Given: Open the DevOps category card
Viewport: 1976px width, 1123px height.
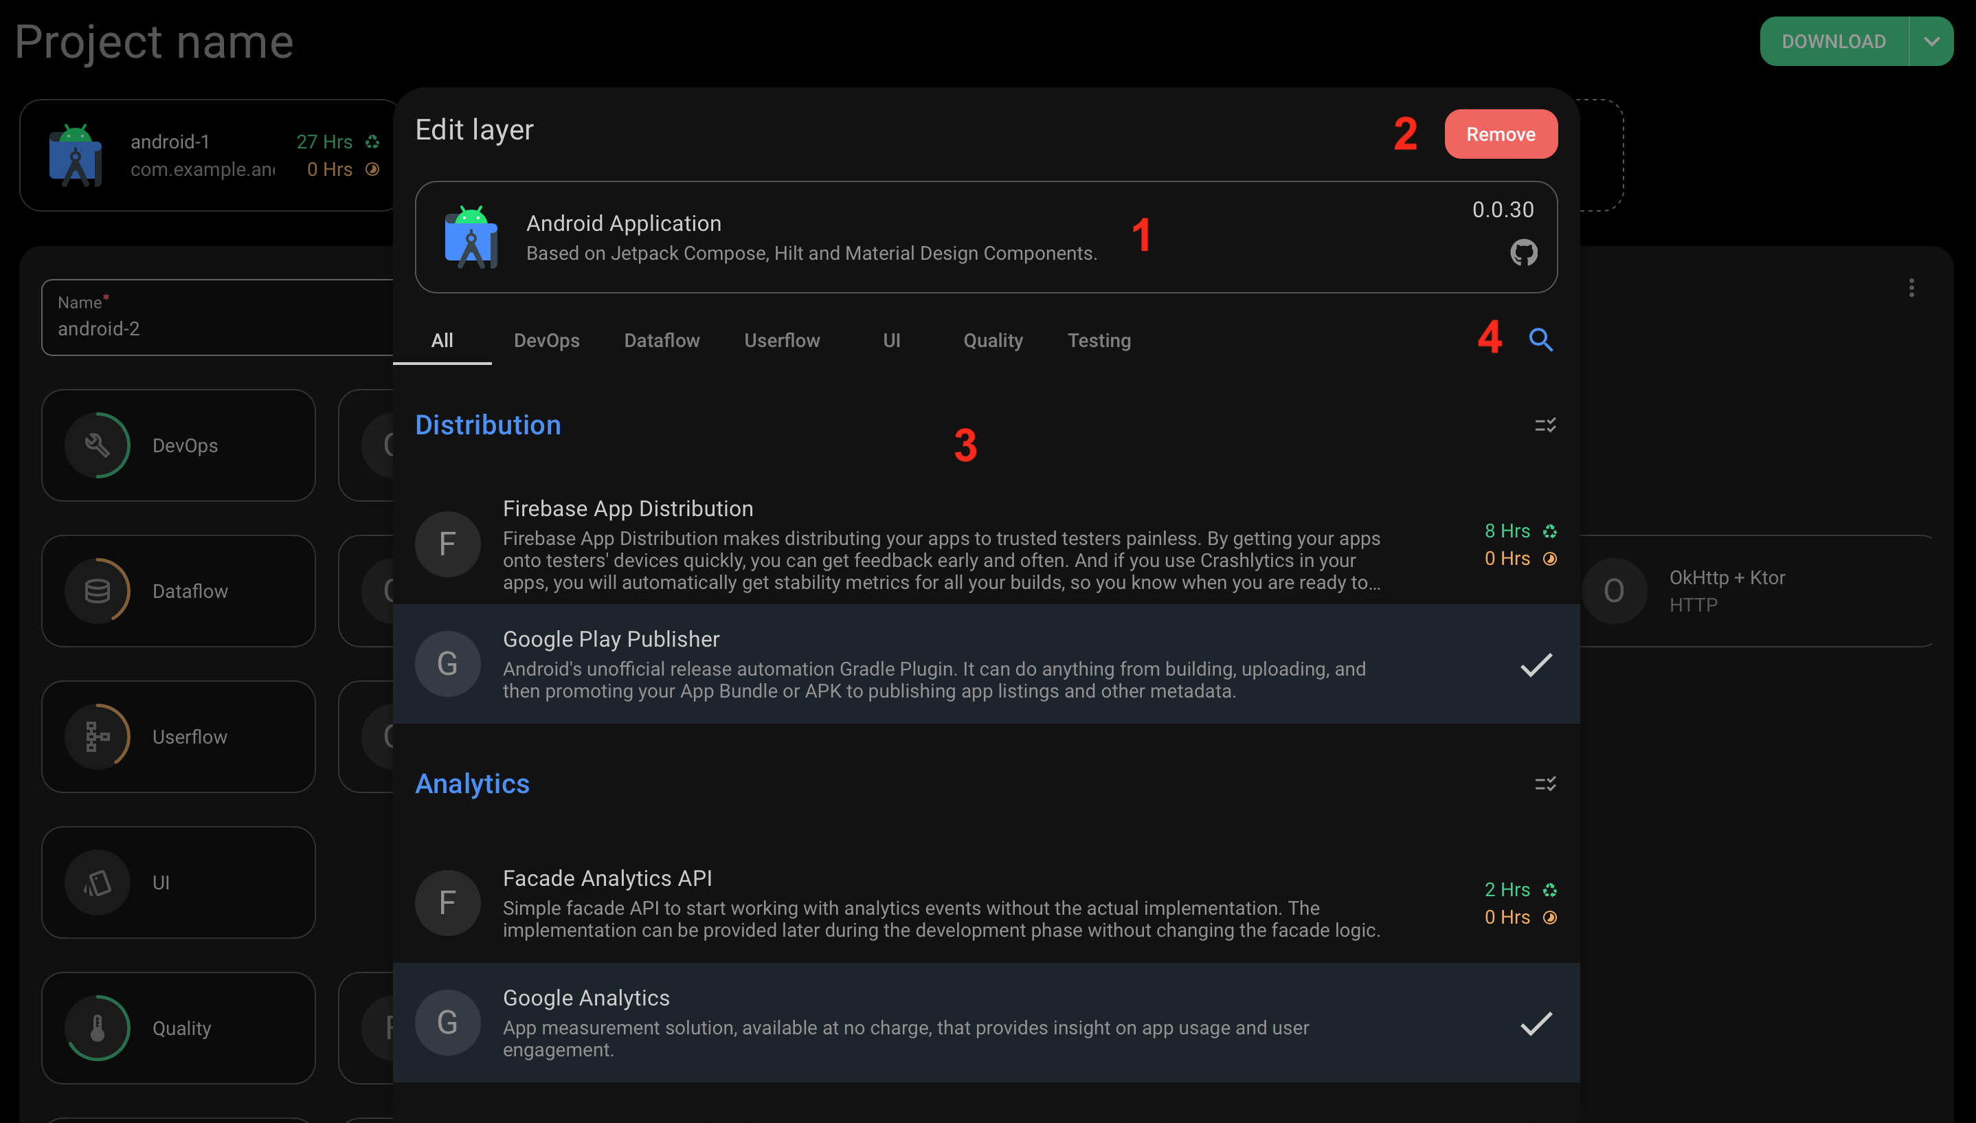Looking at the screenshot, I should click(x=178, y=445).
